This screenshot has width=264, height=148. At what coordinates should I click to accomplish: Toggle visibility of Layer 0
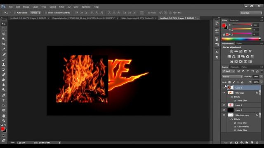(224, 110)
